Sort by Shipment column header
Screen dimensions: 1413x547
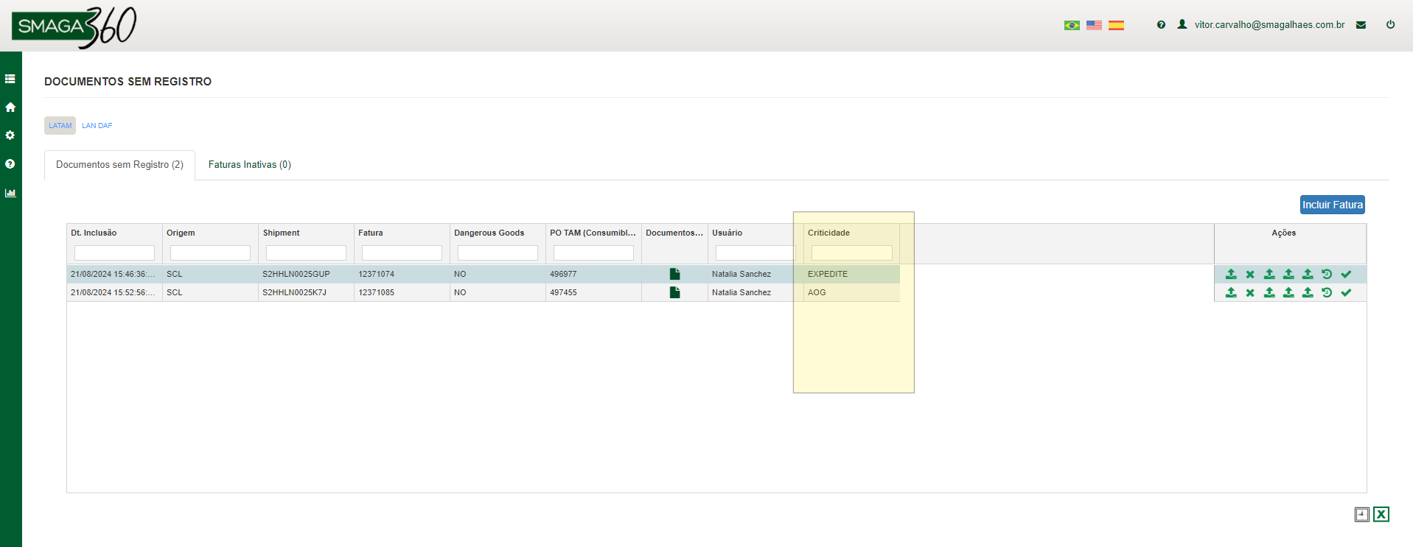point(282,233)
